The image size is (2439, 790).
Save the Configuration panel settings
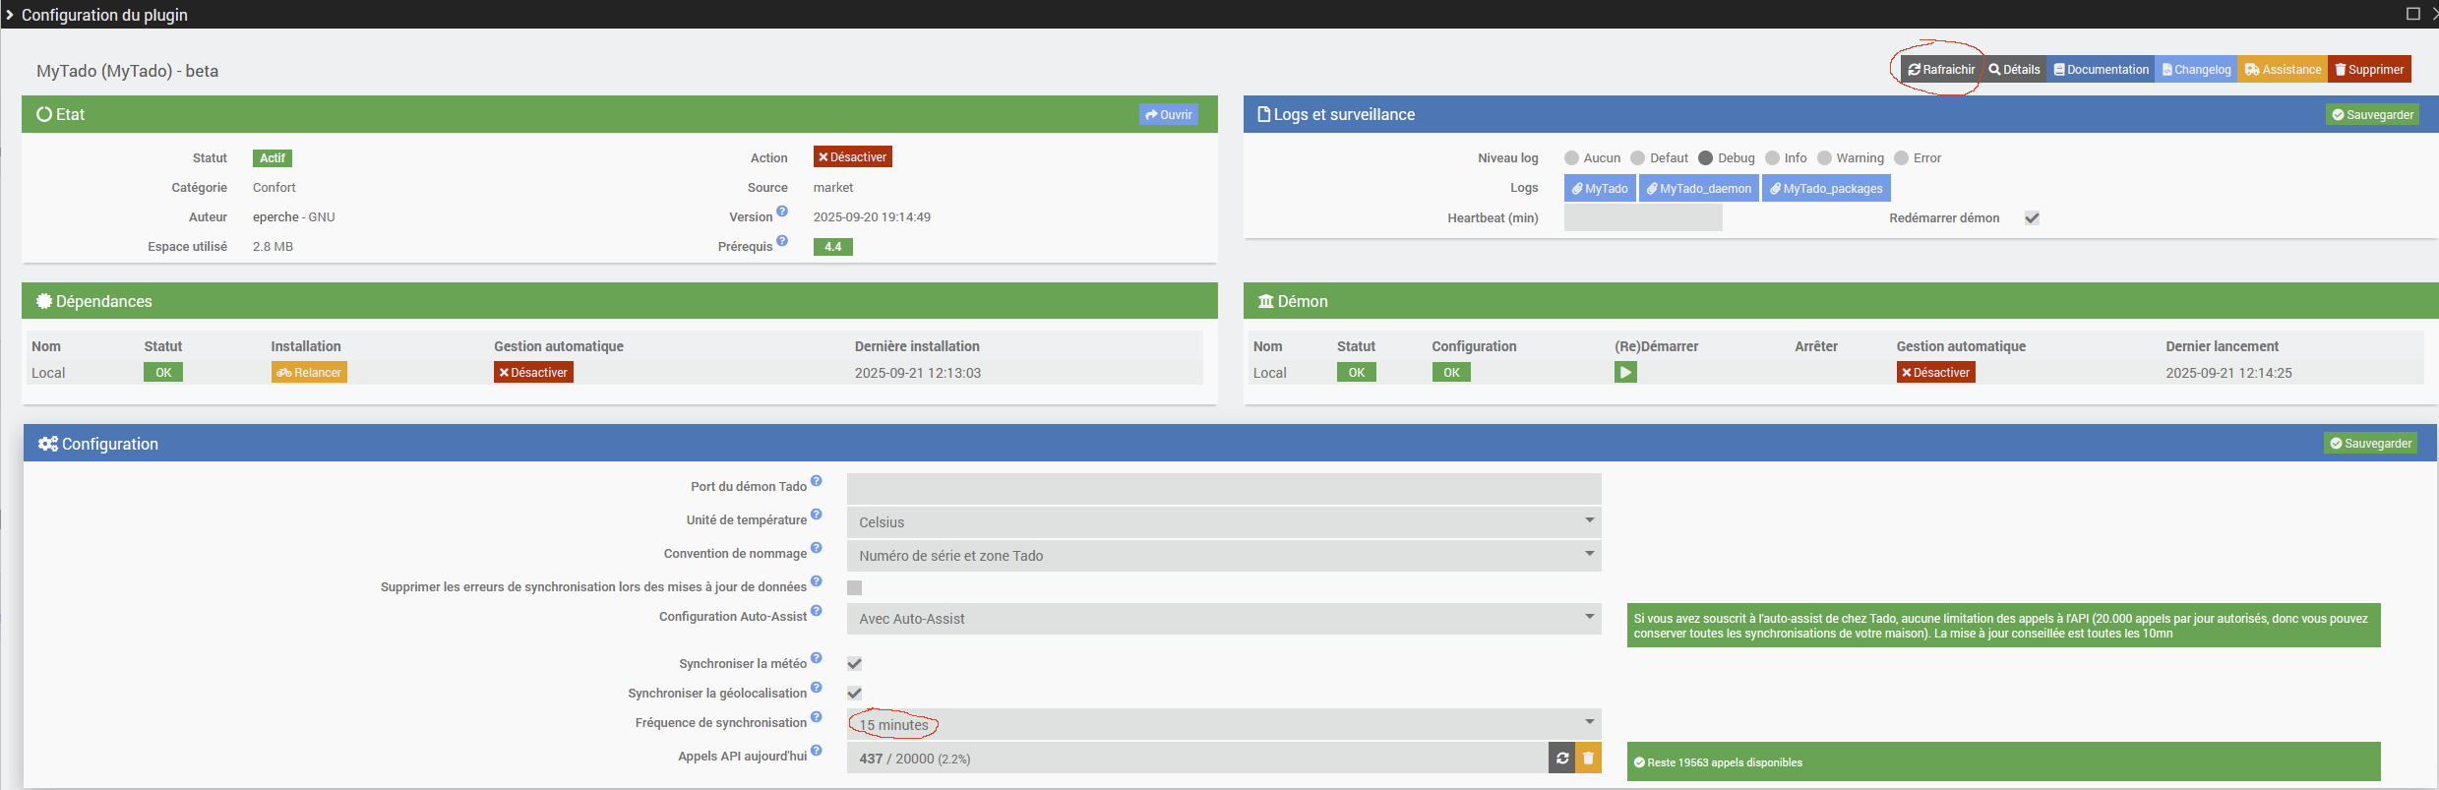click(2370, 444)
